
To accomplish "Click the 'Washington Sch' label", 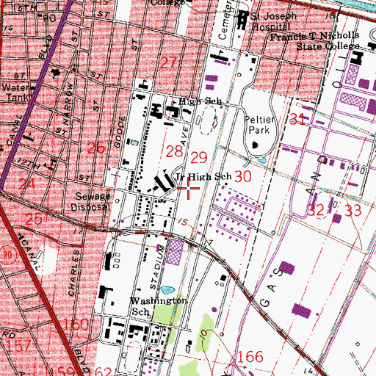I will pos(158,306).
